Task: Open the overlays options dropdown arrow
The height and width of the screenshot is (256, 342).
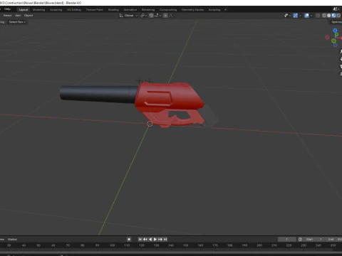Action: (311, 16)
